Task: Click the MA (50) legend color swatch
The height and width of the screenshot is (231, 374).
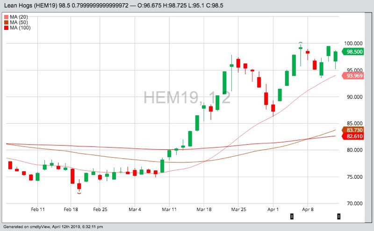Action: coord(6,22)
